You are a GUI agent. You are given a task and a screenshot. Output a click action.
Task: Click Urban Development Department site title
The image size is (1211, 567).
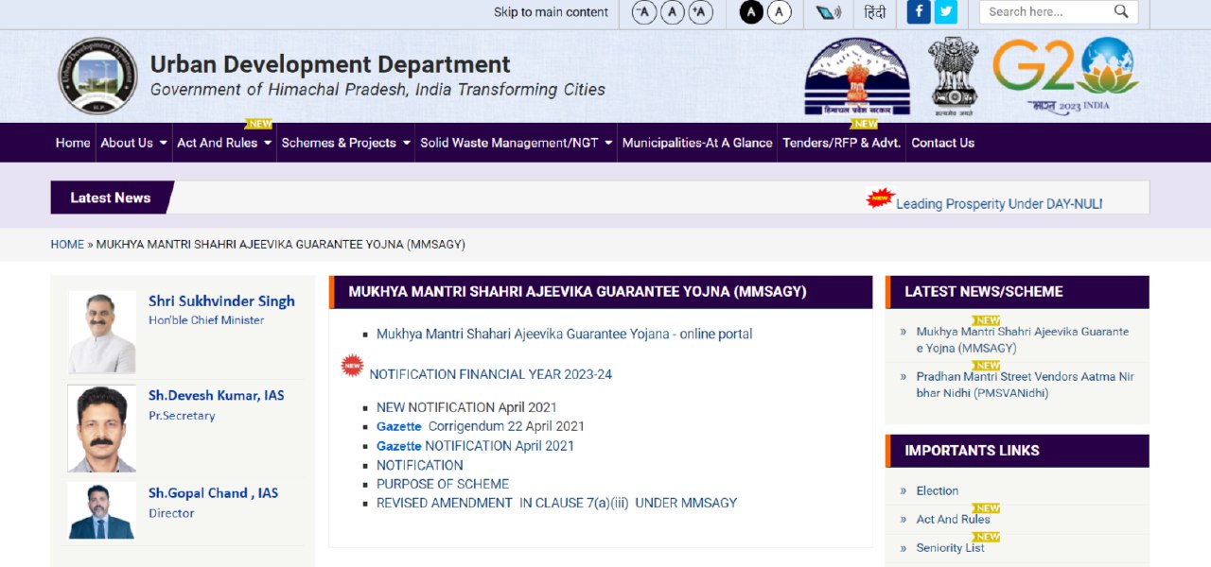330,64
